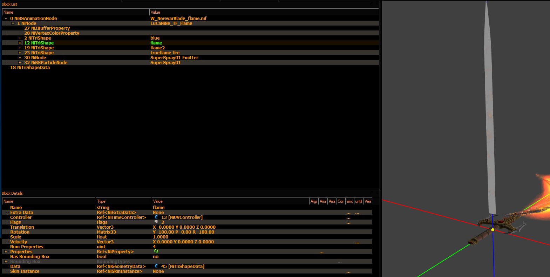The image size is (550, 277).
Task: Click the green refresh icon in the Properties row
Action: tap(156, 251)
